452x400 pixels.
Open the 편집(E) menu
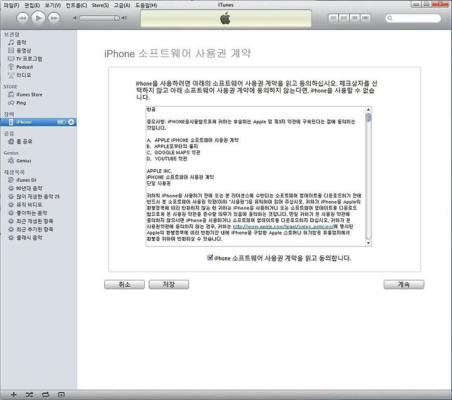[x=32, y=5]
